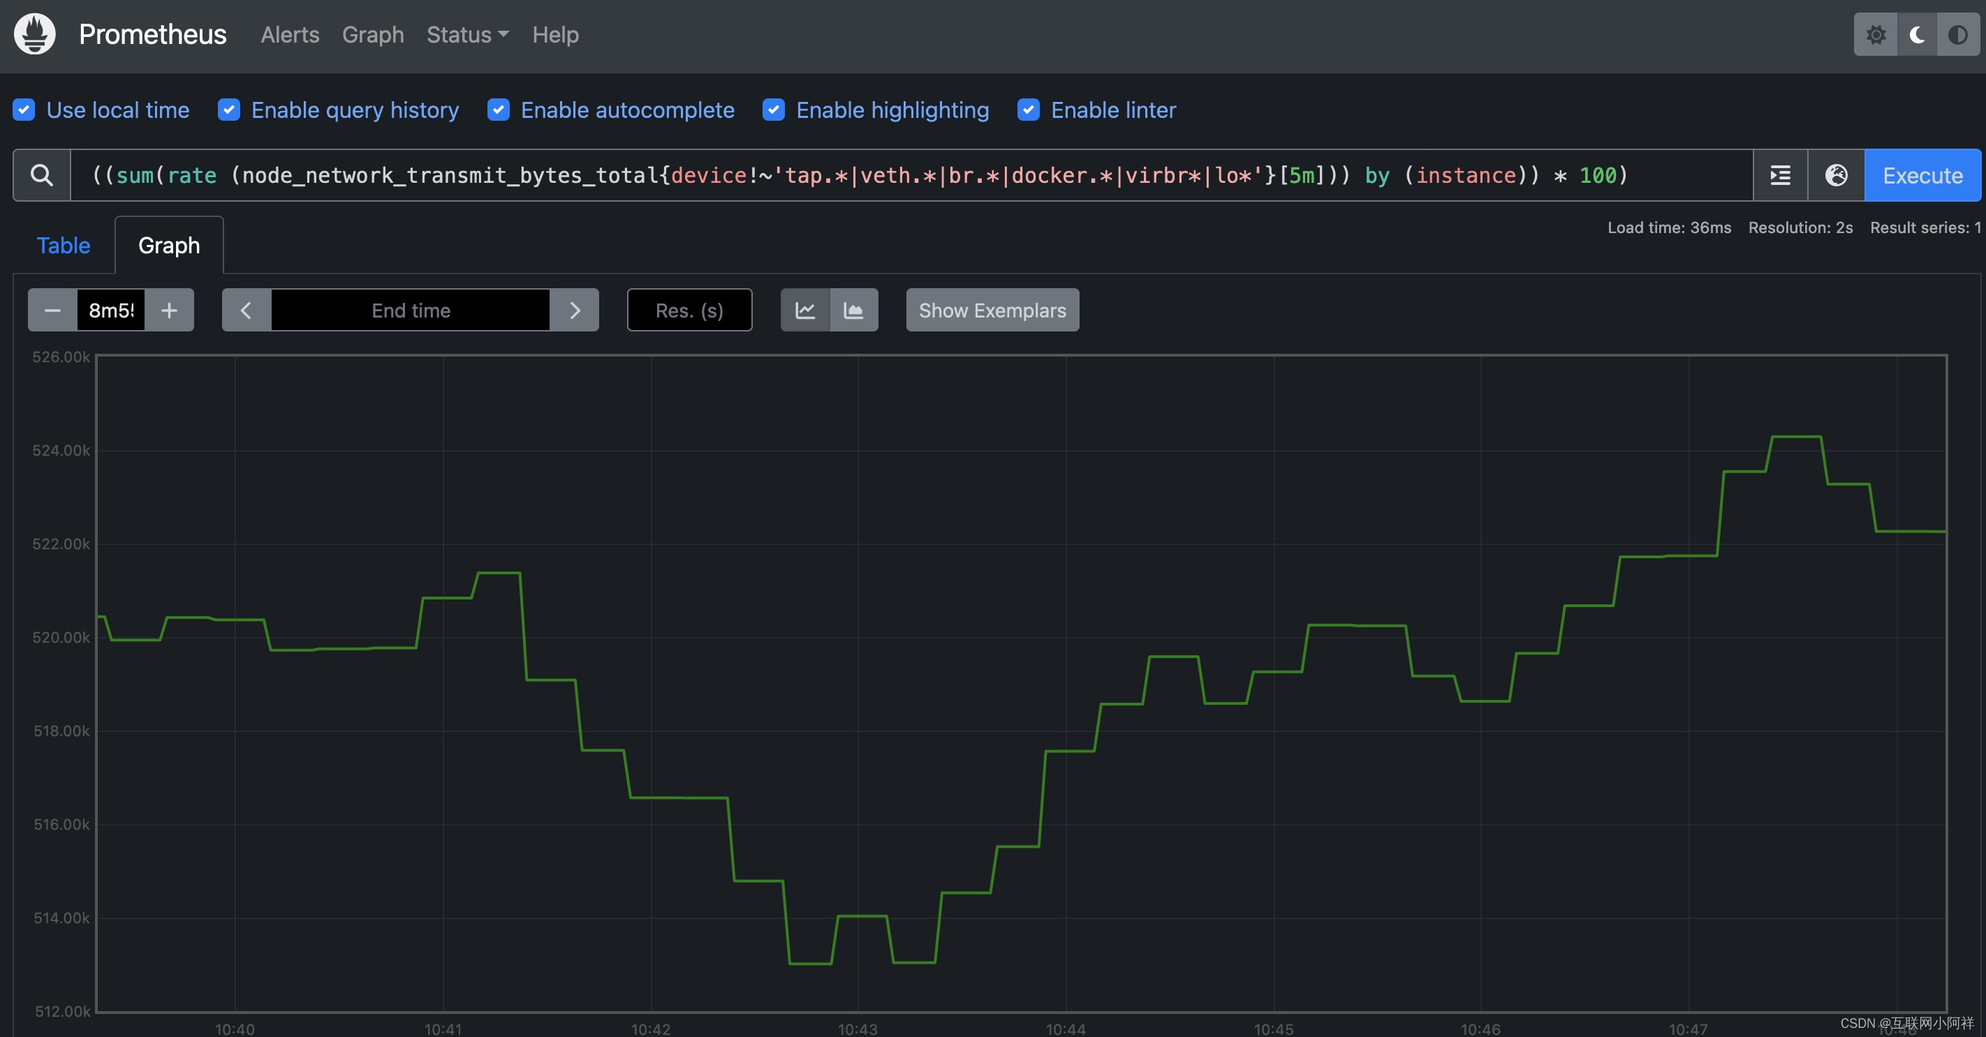
Task: Click the search/execute query icon
Action: 42,174
